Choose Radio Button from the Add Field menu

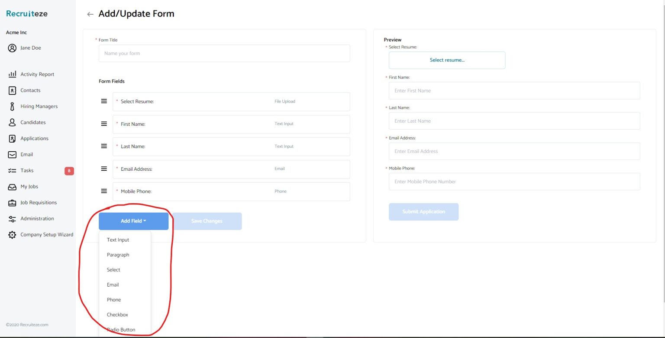120,329
